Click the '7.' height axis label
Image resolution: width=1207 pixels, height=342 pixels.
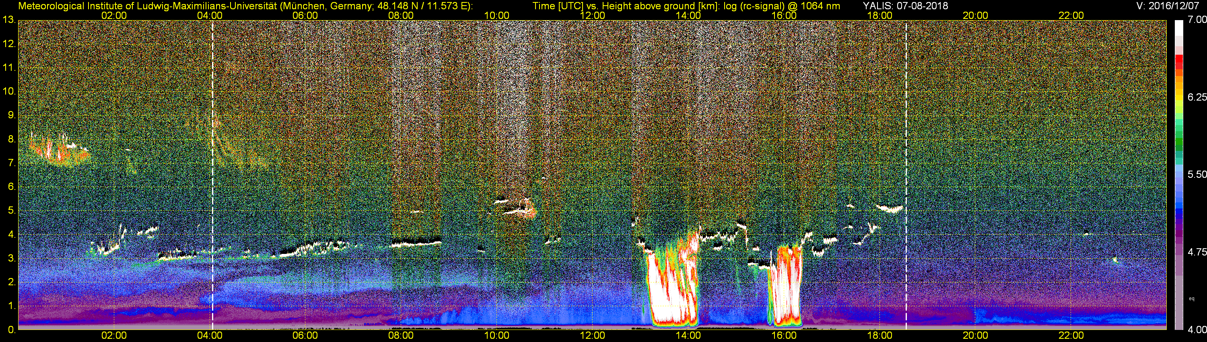point(11,163)
